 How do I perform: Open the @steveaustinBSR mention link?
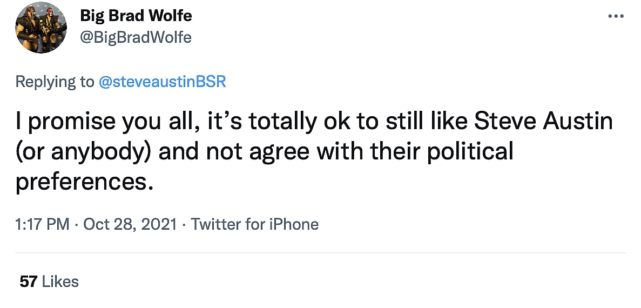(x=162, y=82)
